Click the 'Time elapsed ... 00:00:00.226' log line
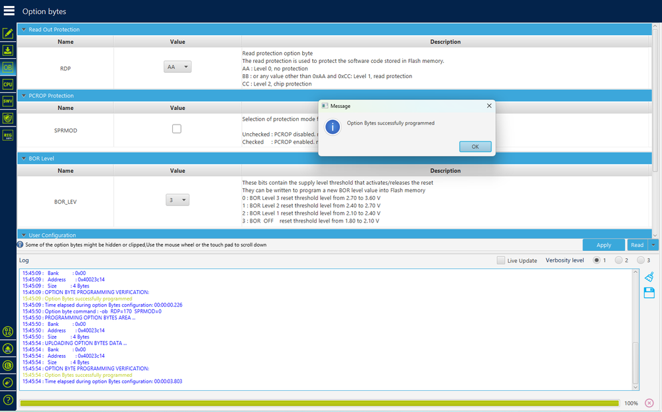This screenshot has height=412, width=662. click(103, 305)
